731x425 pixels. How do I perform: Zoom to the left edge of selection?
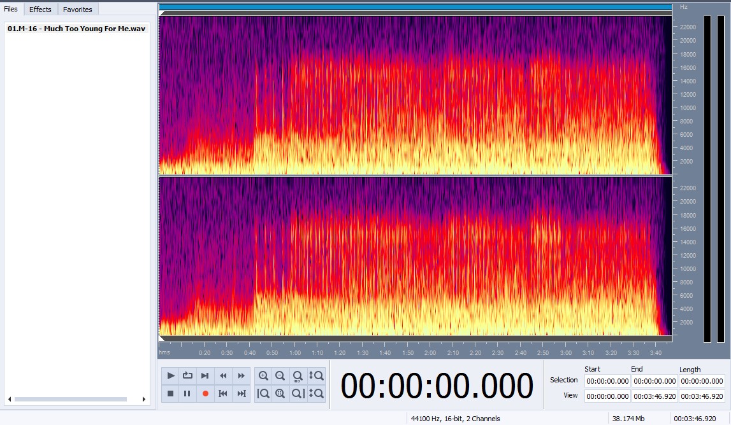(x=263, y=394)
